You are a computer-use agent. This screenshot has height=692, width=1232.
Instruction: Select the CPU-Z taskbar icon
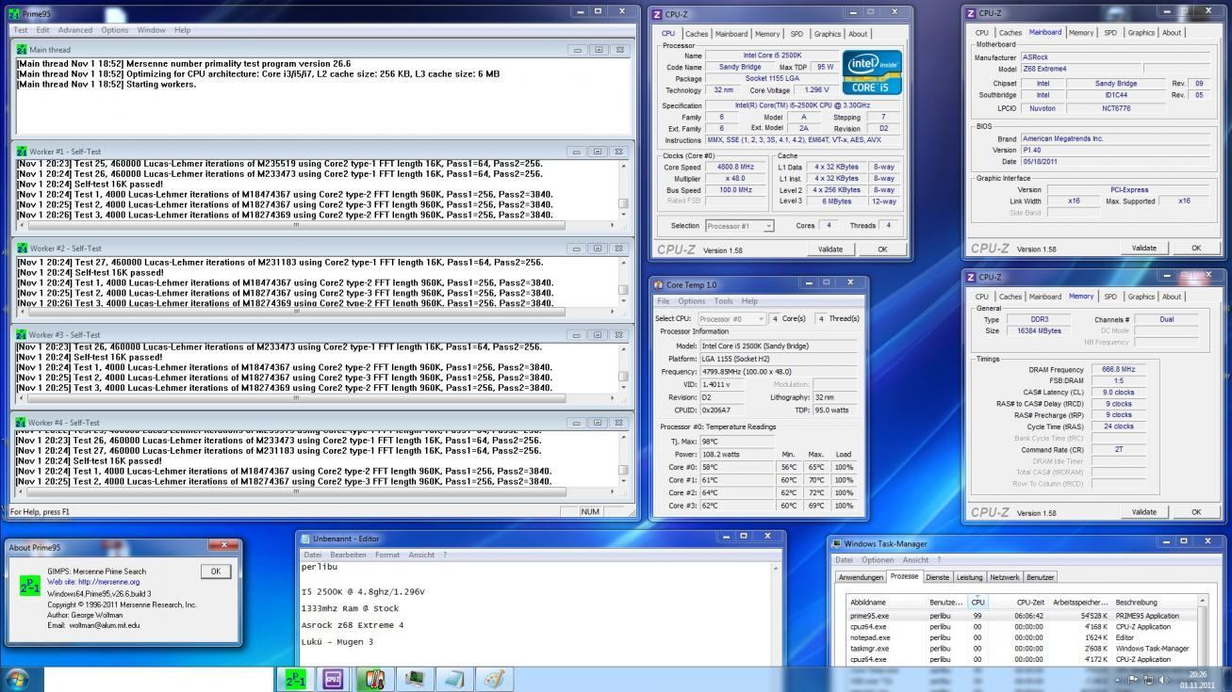pos(333,679)
